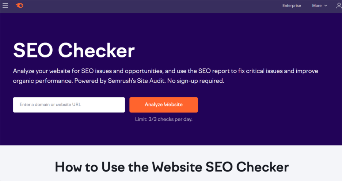Viewport: 342px width, 181px height.
Task: Open the hamburger navigation menu
Action: (x=5, y=5)
